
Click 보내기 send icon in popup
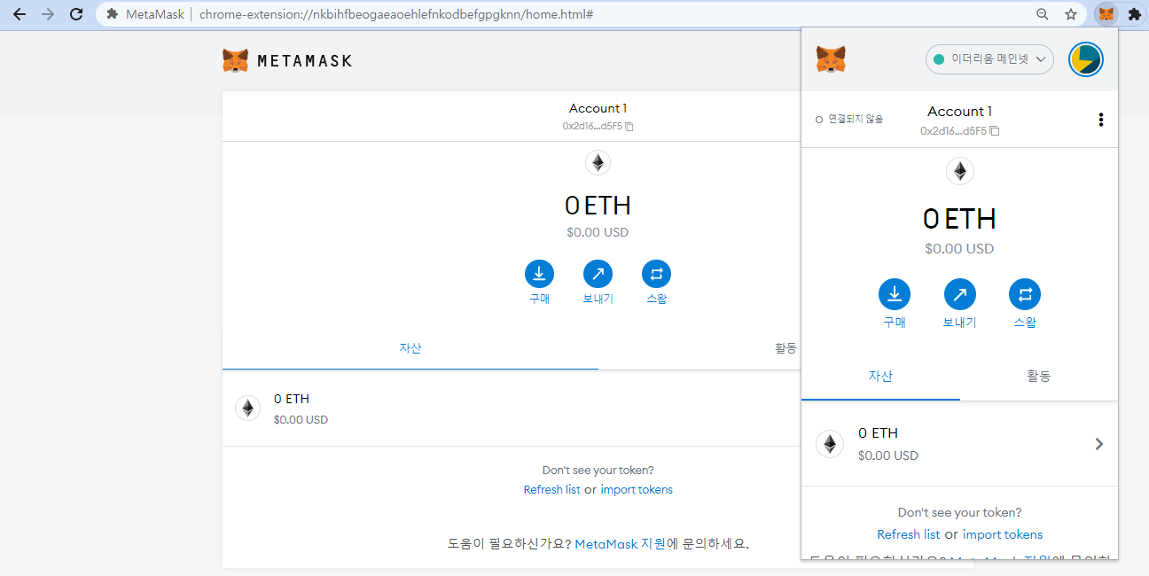959,294
